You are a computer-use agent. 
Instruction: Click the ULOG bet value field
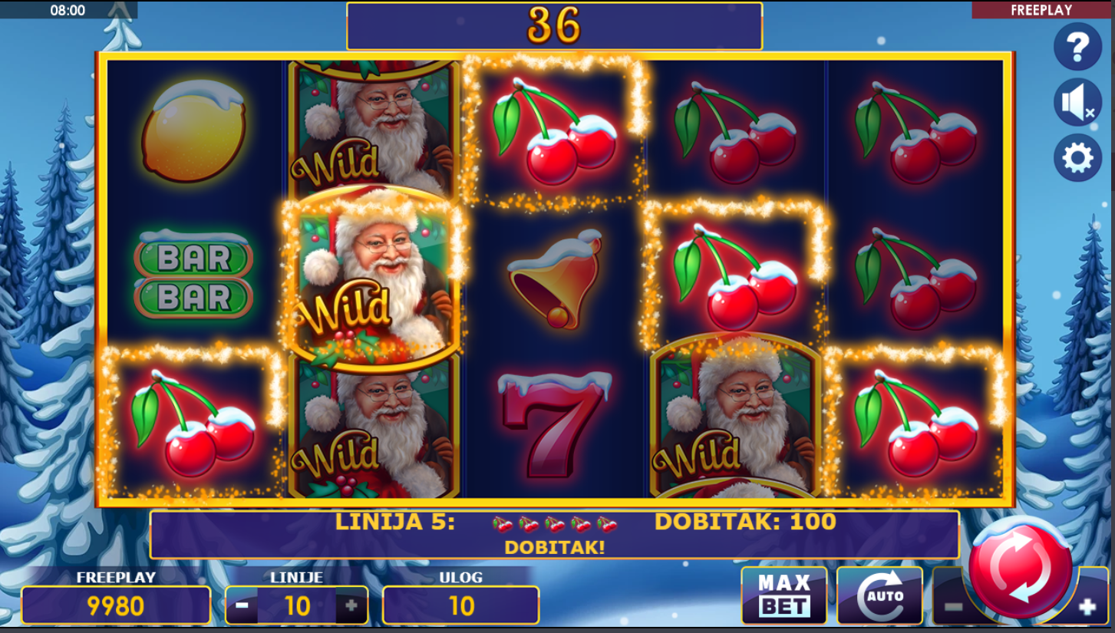pos(460,605)
